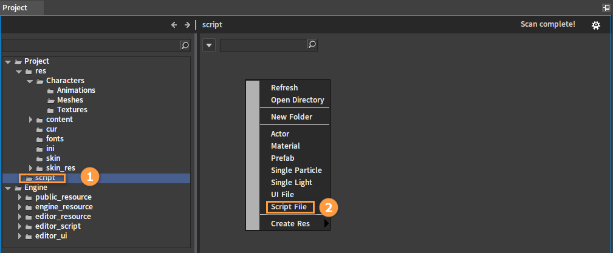The height and width of the screenshot is (253, 613).
Task: Click the settings gear icon
Action: click(x=596, y=25)
